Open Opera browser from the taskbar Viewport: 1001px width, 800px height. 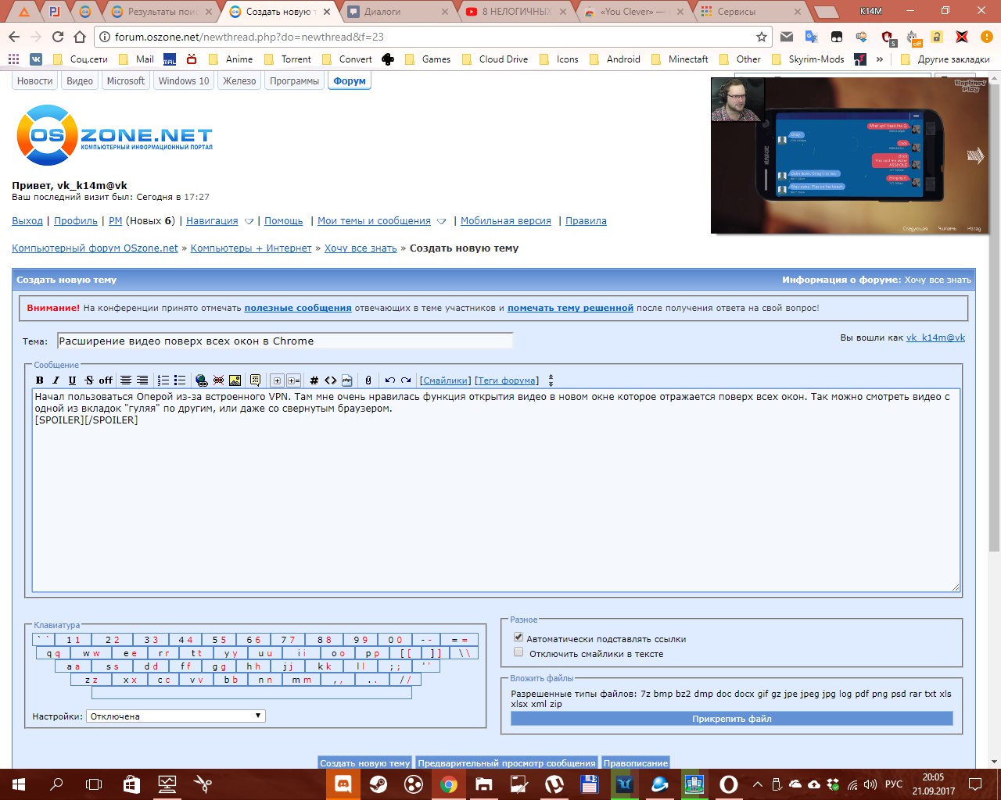(x=728, y=784)
